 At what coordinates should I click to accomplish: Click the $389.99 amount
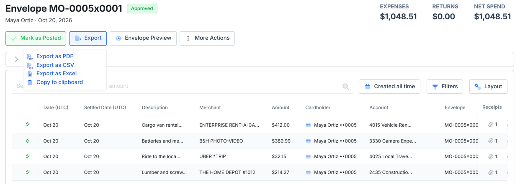(x=281, y=141)
